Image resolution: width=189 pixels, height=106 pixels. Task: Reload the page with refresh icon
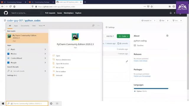point(11,6)
